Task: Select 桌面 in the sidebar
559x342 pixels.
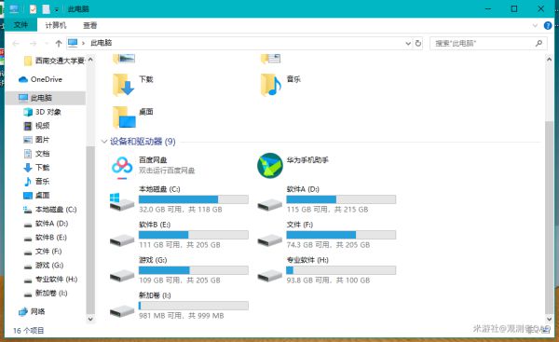Action: [x=42, y=196]
